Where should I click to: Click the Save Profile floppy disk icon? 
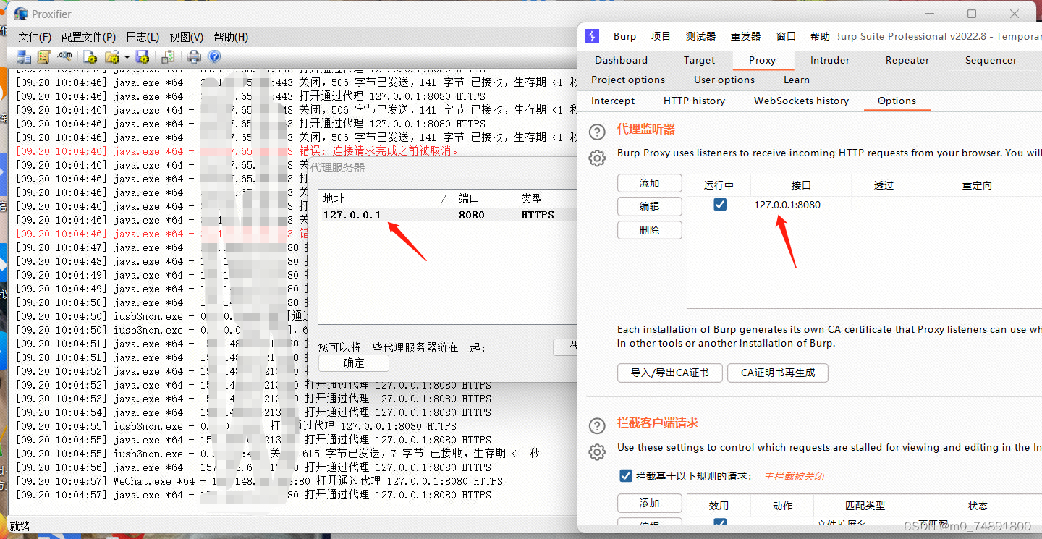click(x=143, y=56)
